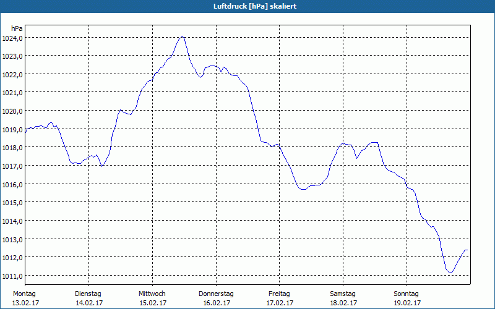Click the Samstag day label
495x309 pixels.
(x=343, y=294)
